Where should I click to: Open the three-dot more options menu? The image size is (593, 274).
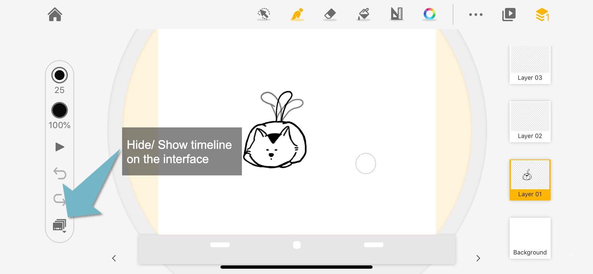pyautogui.click(x=476, y=15)
